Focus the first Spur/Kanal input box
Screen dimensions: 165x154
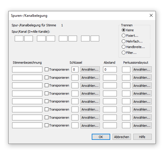(x=19, y=38)
